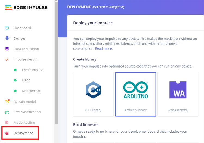Click the Model testing clipboard icon
The height and width of the screenshot is (143, 204).
tap(7, 122)
